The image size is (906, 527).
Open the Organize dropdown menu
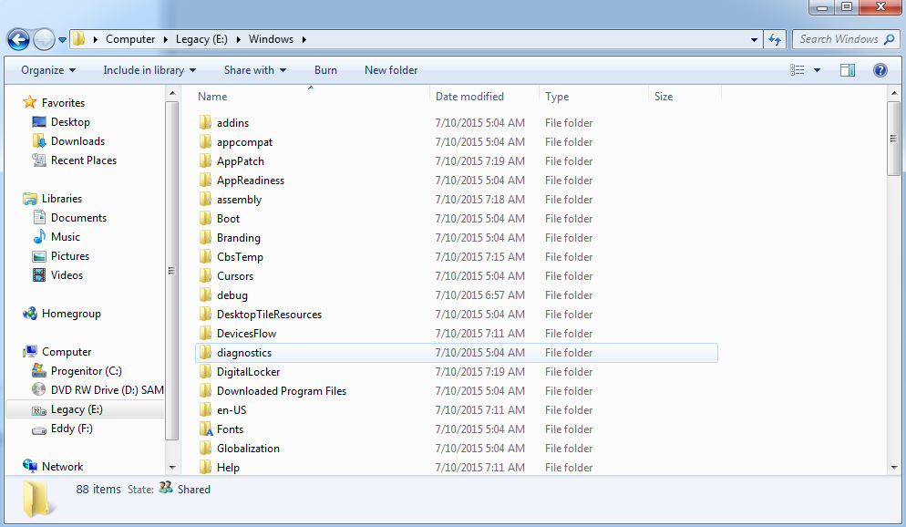[x=48, y=70]
